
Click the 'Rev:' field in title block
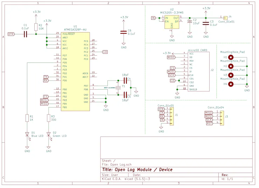(225, 175)
